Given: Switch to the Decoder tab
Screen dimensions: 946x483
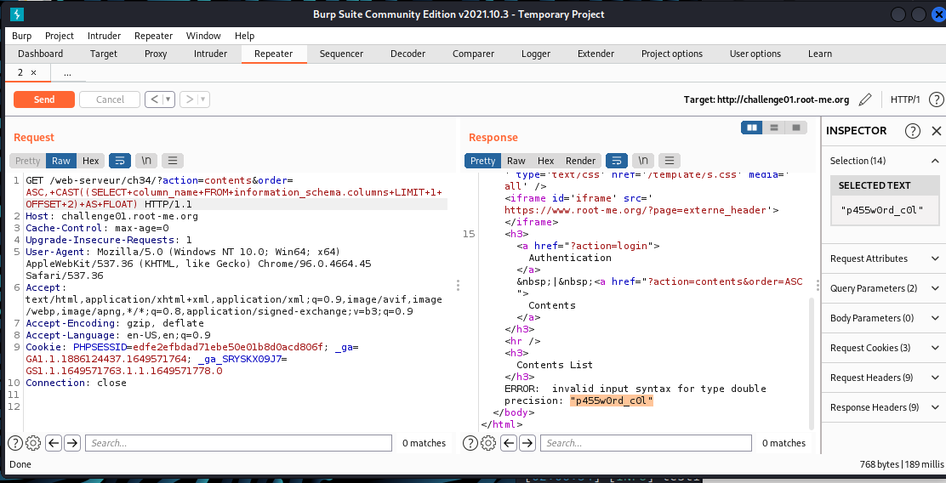Looking at the screenshot, I should click(407, 54).
